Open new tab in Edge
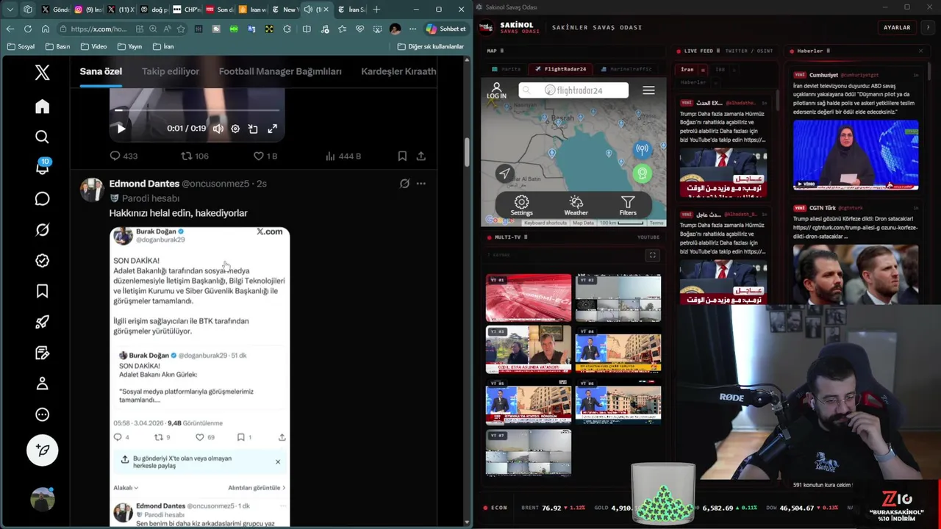The width and height of the screenshot is (941, 529). point(376,10)
